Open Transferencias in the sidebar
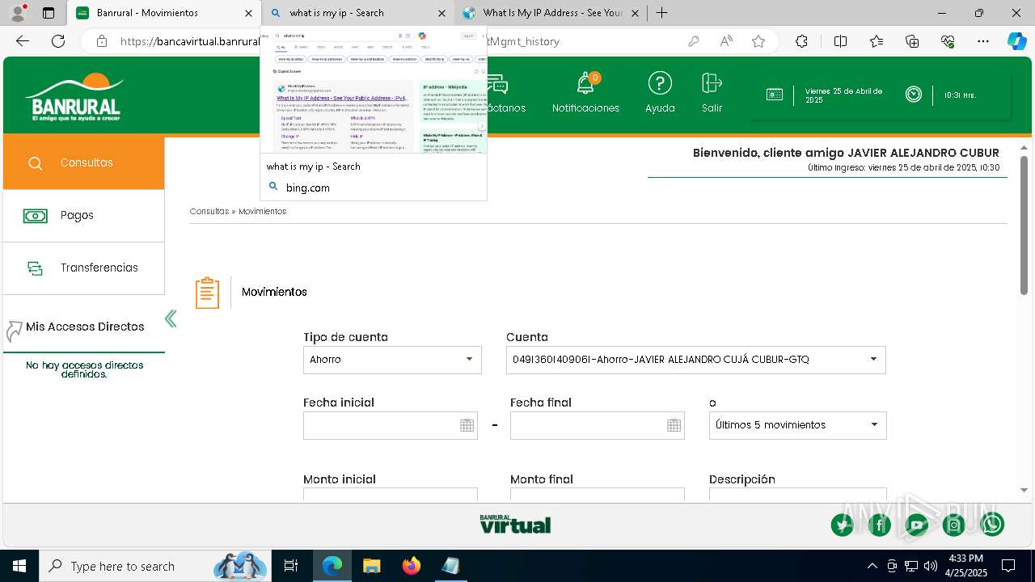Image resolution: width=1035 pixels, height=582 pixels. 84,268
